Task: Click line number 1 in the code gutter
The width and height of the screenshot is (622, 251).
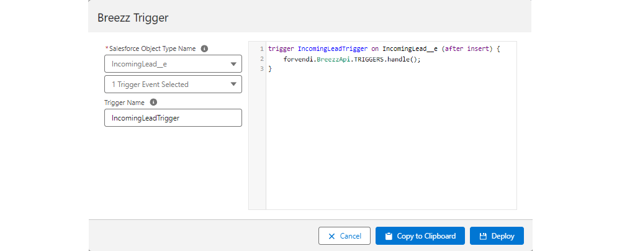Action: 262,48
